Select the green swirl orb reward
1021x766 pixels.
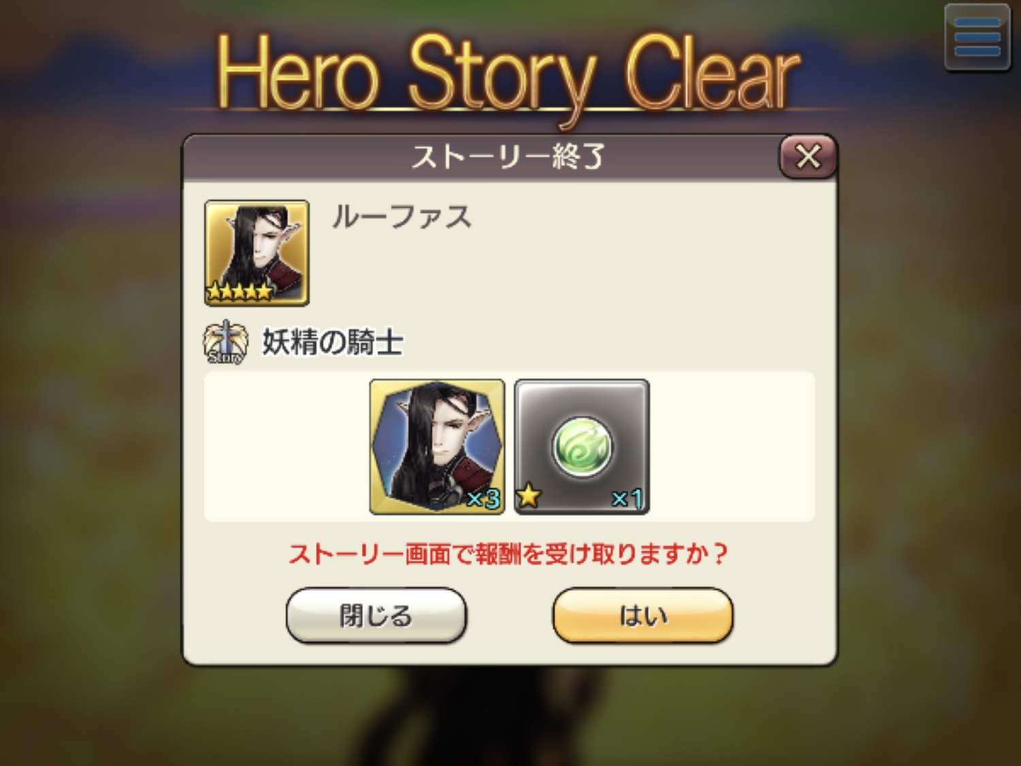pos(582,447)
